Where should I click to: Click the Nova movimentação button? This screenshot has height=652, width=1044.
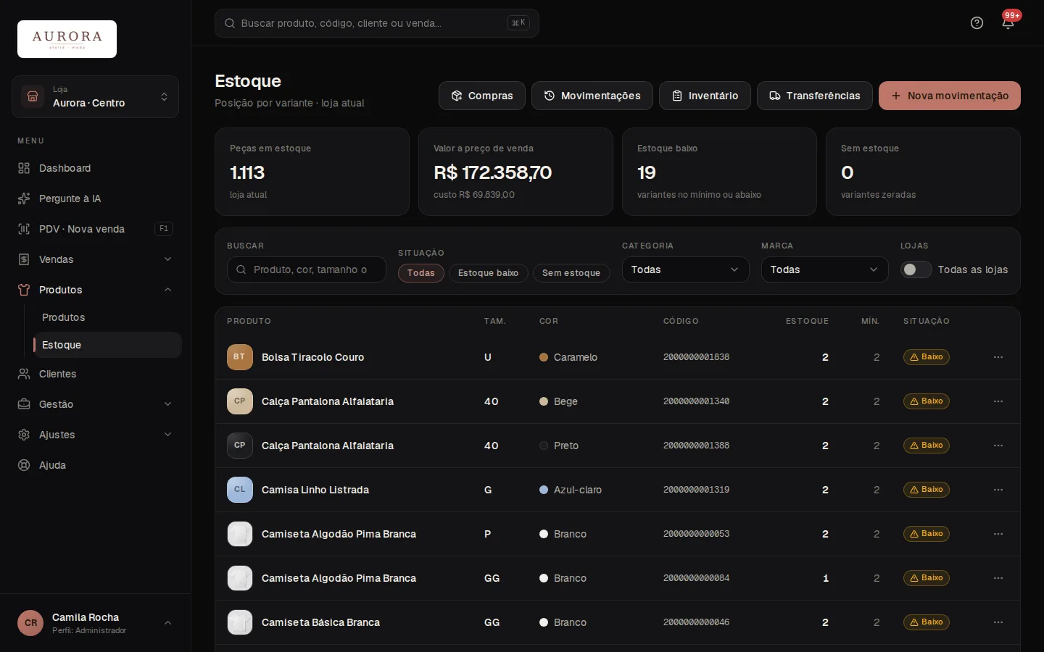click(x=949, y=96)
